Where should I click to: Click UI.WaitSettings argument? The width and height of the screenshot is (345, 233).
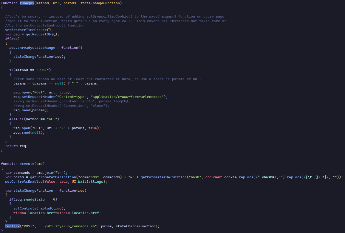[87, 182]
